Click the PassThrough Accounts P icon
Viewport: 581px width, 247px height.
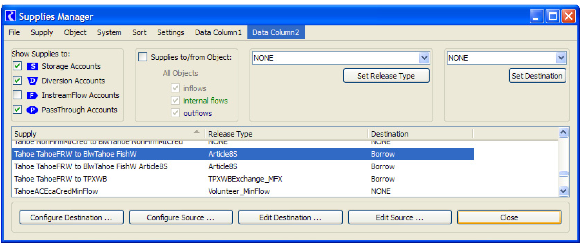(32, 110)
